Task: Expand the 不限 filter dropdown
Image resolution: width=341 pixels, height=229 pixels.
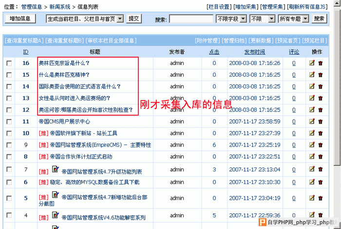Action: pyautogui.click(x=262, y=19)
